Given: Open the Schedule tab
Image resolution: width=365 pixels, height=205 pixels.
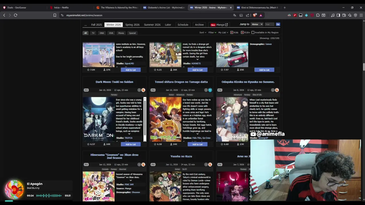Looking at the screenshot, I should 183,25.
